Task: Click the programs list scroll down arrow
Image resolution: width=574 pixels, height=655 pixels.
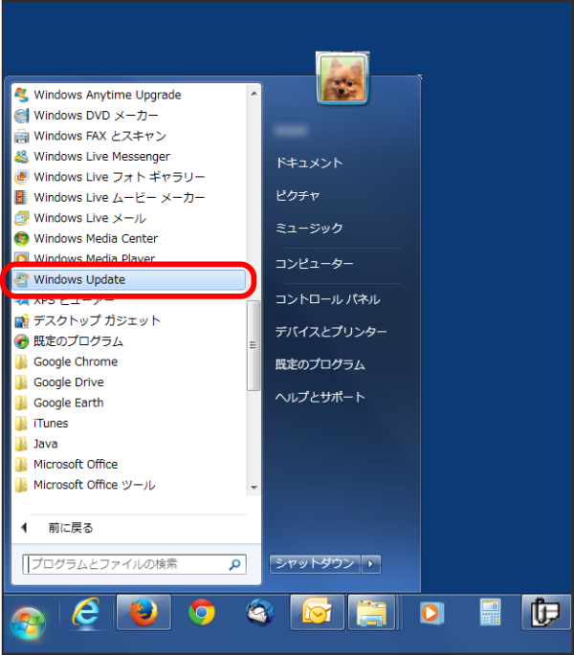Action: pos(254,488)
